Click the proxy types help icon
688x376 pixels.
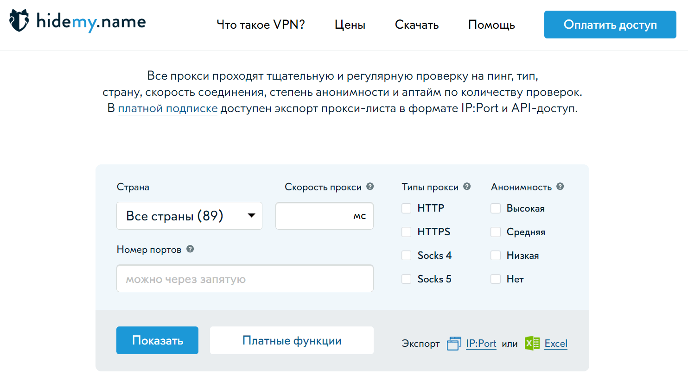click(x=467, y=187)
